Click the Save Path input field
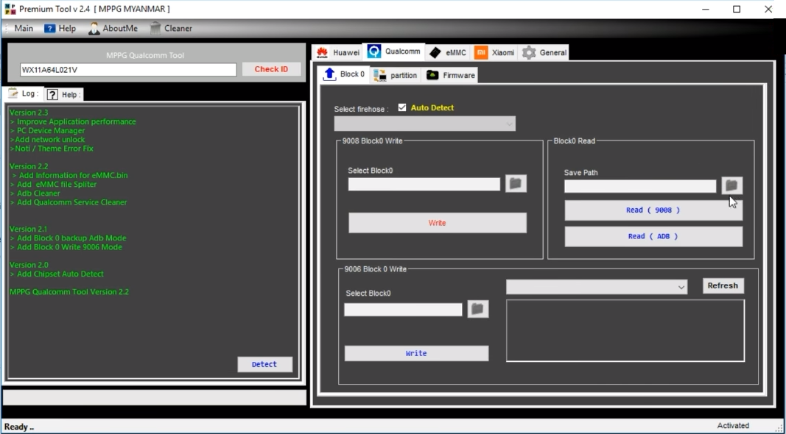786x434 pixels. (640, 186)
